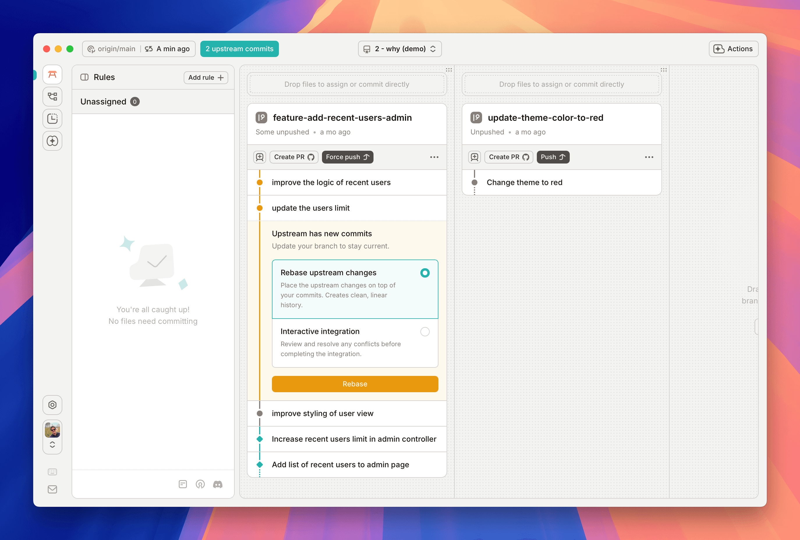Select Interactive integration radio option
The image size is (800, 540).
[425, 332]
